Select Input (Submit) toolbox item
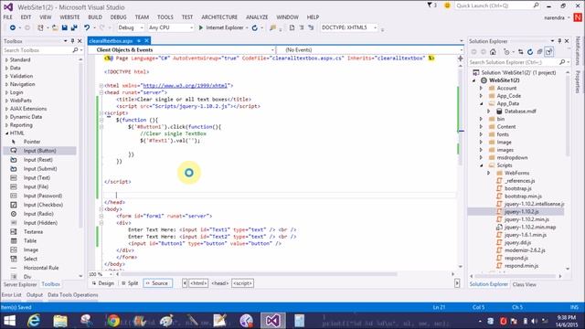This screenshot has width=585, height=329. (x=40, y=168)
